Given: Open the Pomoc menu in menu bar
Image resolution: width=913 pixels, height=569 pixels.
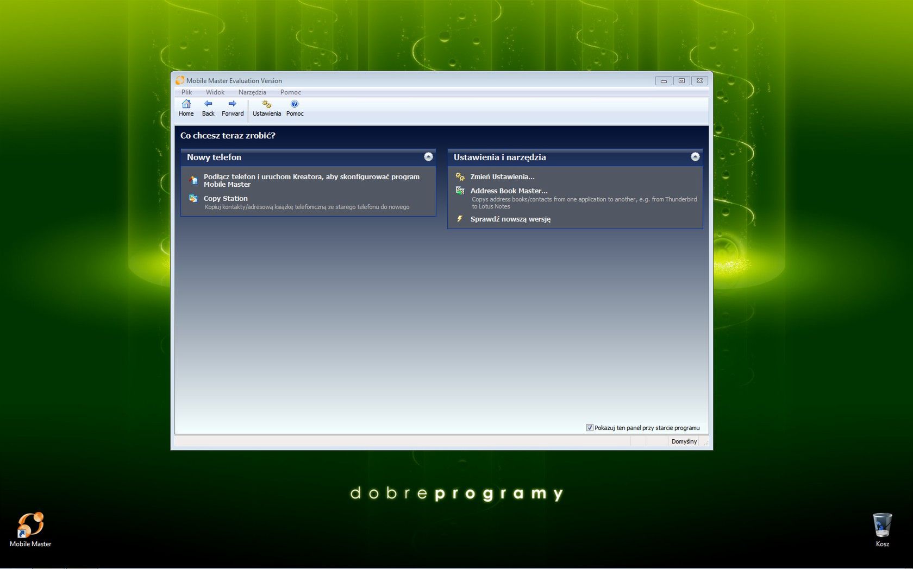Looking at the screenshot, I should 290,92.
